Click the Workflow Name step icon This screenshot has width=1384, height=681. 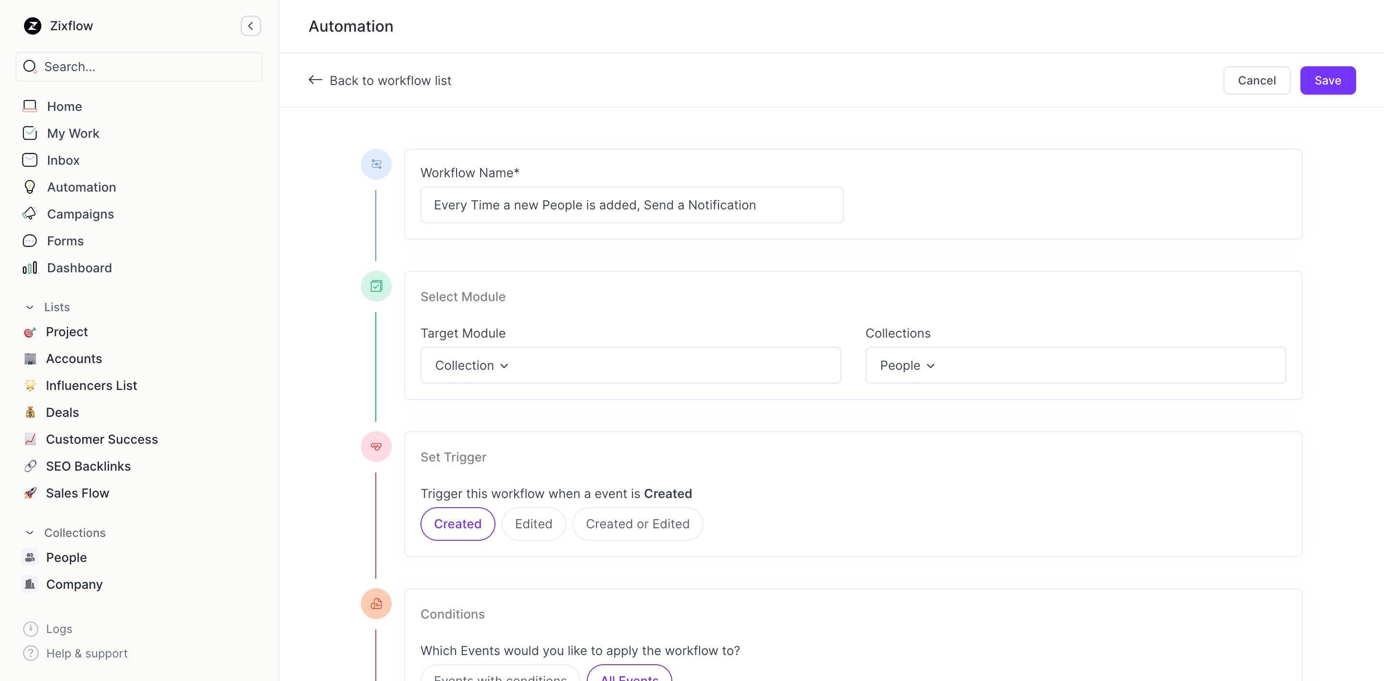(x=375, y=164)
